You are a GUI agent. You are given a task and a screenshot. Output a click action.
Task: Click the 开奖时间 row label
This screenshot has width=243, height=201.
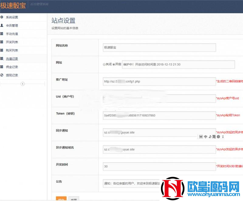[x=62, y=165]
